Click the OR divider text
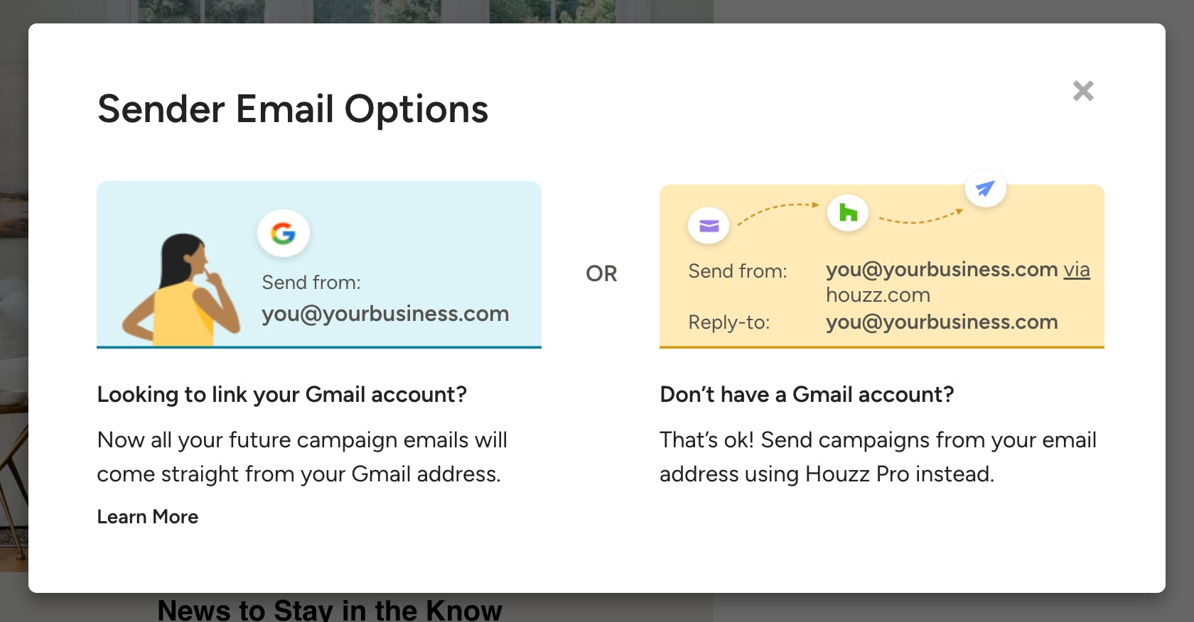The image size is (1194, 622). (601, 273)
